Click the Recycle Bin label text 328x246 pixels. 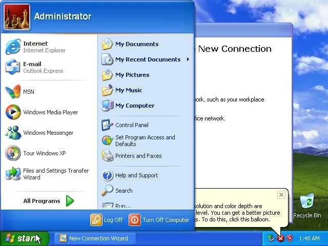[307, 215]
